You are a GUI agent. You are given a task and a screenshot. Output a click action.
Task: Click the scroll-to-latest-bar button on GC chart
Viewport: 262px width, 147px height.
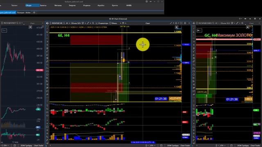coord(248,27)
